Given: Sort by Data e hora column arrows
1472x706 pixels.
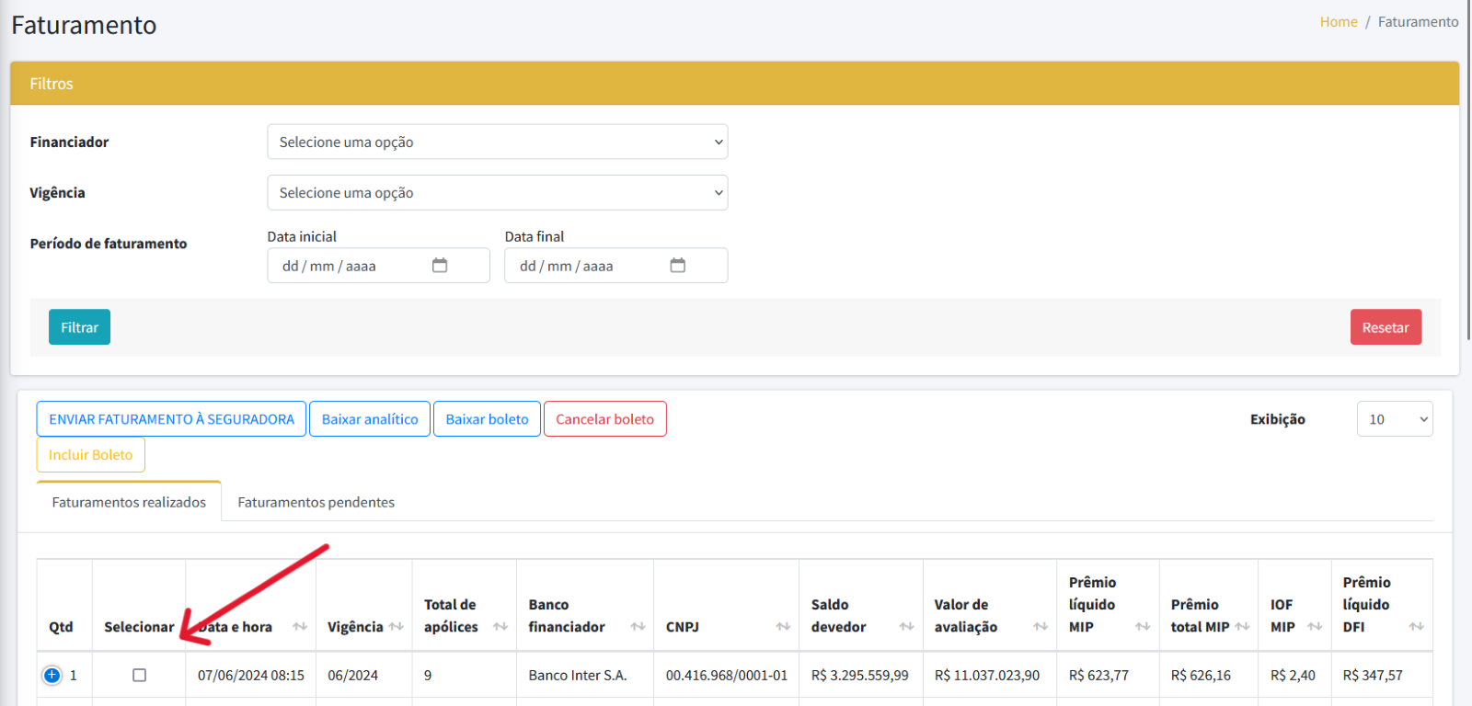Looking at the screenshot, I should coord(300,627).
